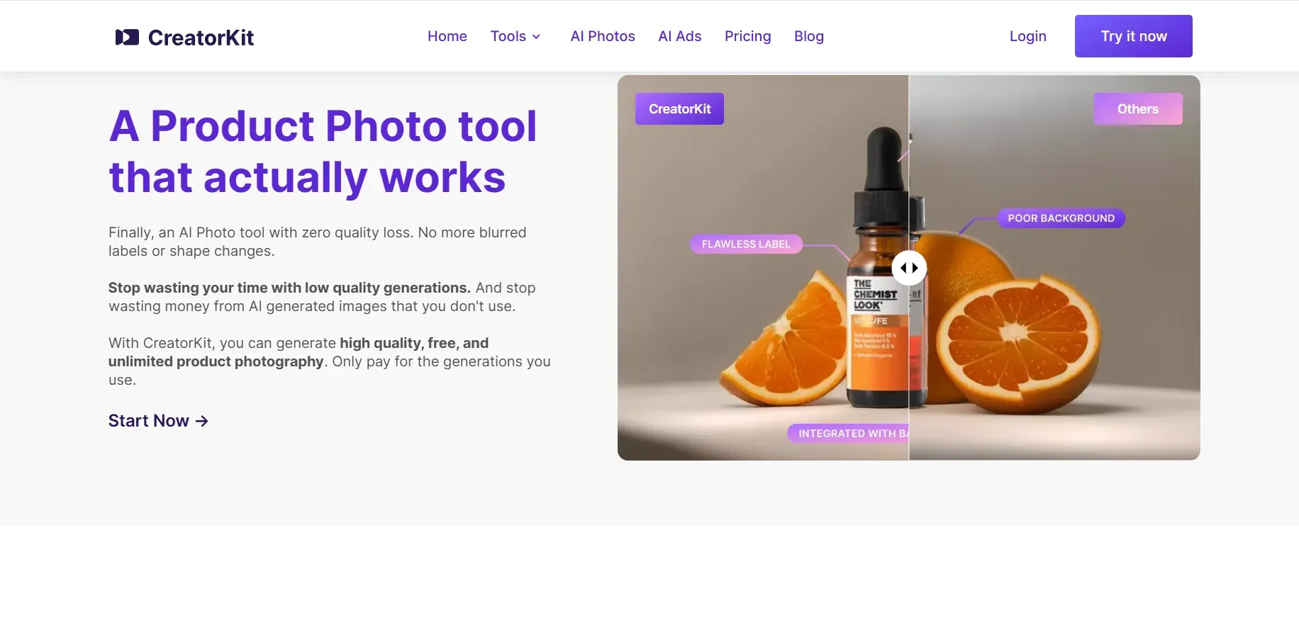Click the FLAWLESS LABEL tag
This screenshot has width=1299, height=620.
(x=745, y=244)
